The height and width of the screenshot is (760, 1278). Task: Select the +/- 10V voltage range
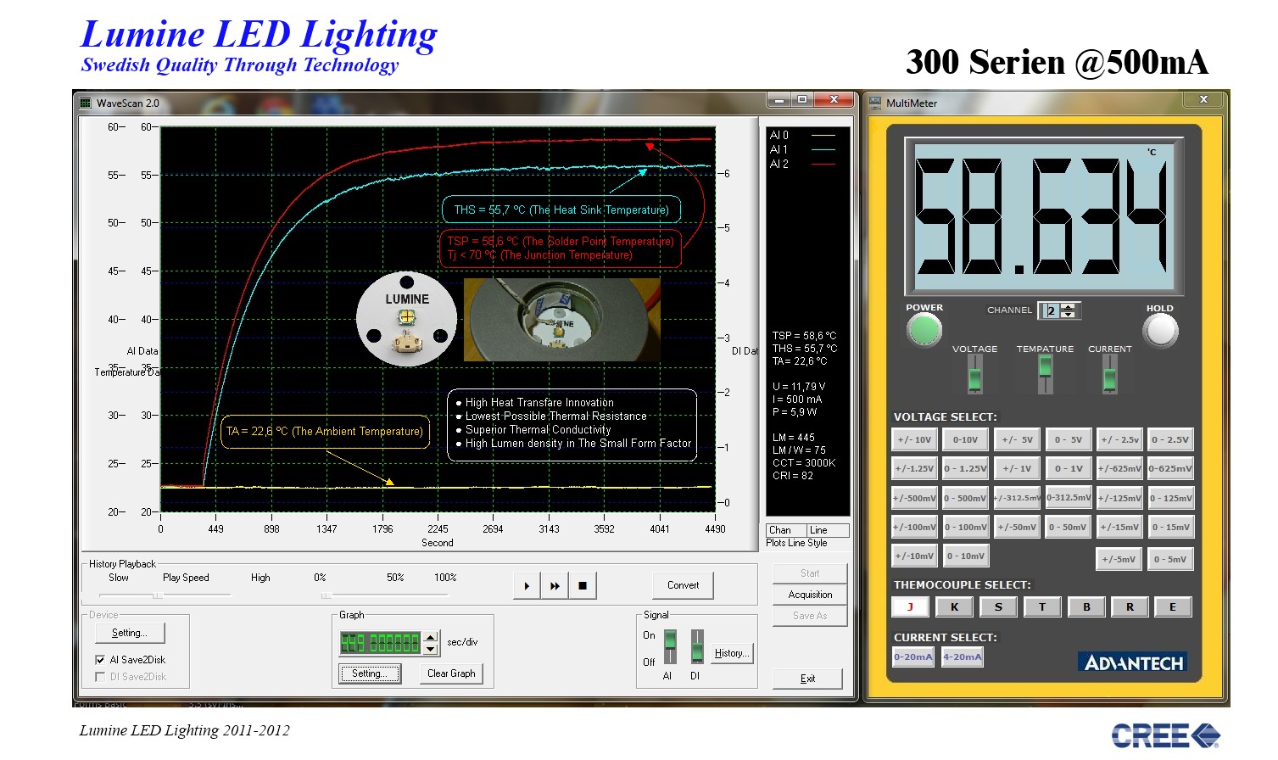tap(915, 439)
